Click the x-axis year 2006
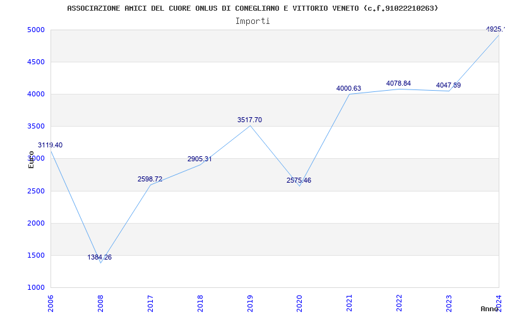 pyautogui.click(x=51, y=303)
